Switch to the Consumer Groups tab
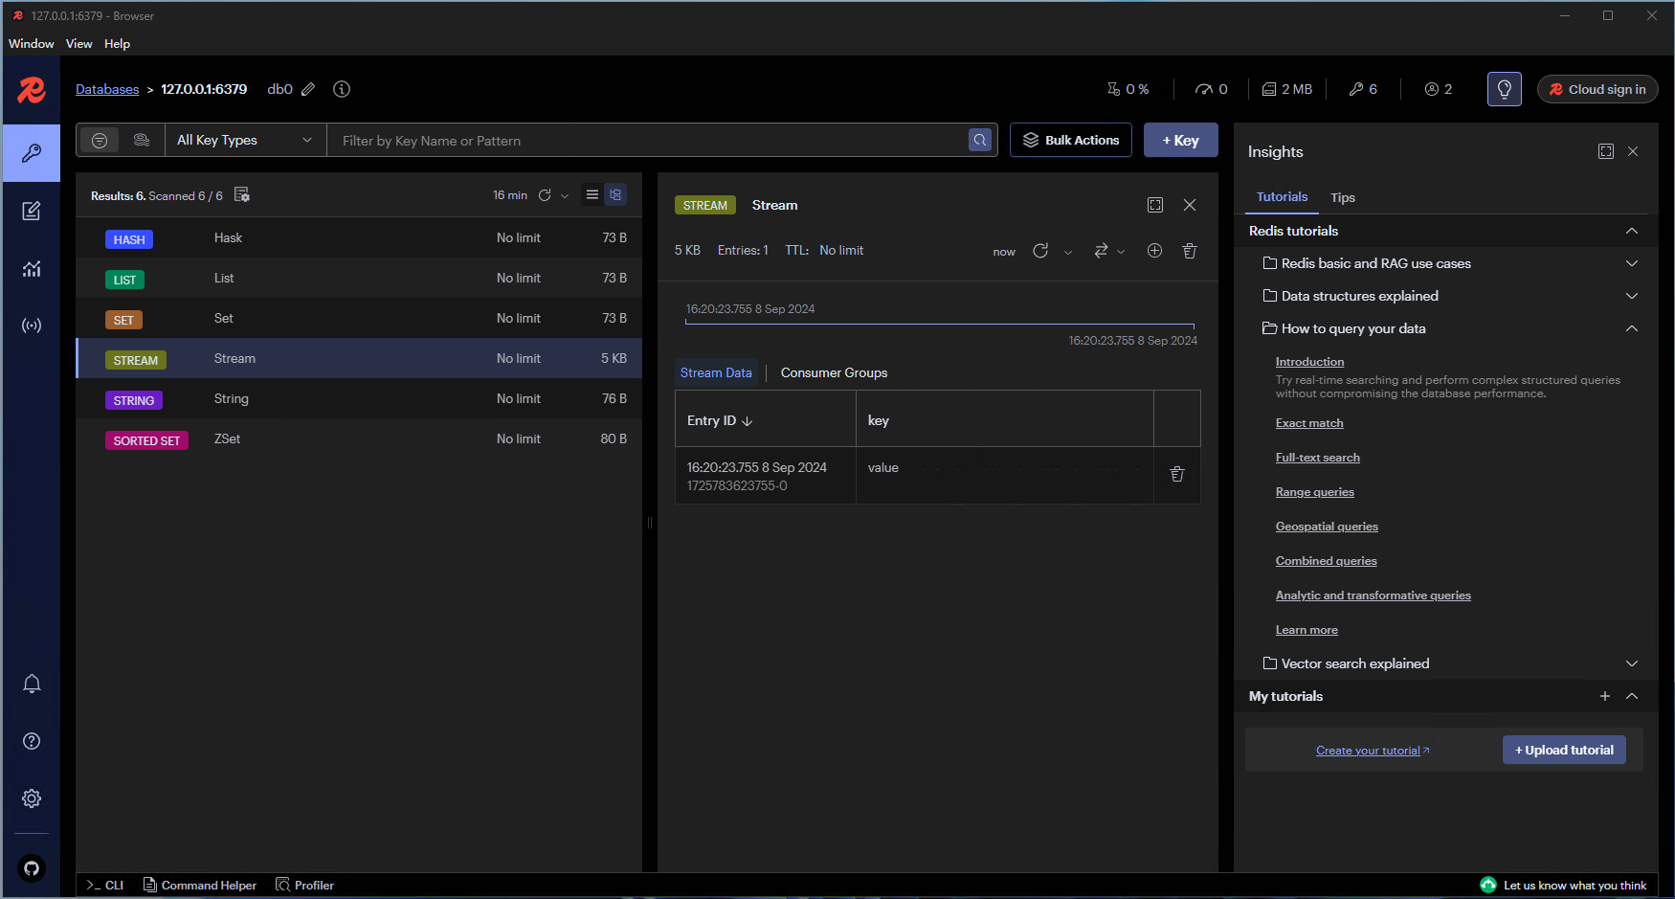 (834, 373)
